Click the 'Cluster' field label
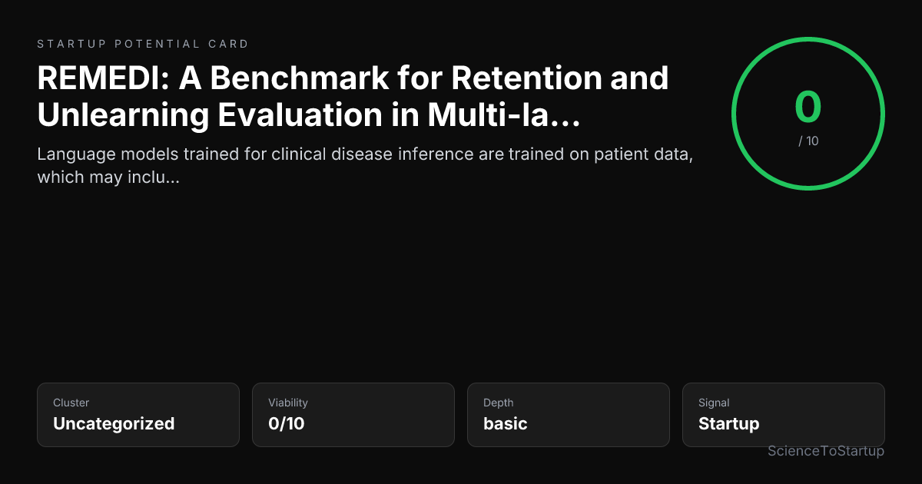Image resolution: width=922 pixels, height=484 pixels. coord(71,403)
